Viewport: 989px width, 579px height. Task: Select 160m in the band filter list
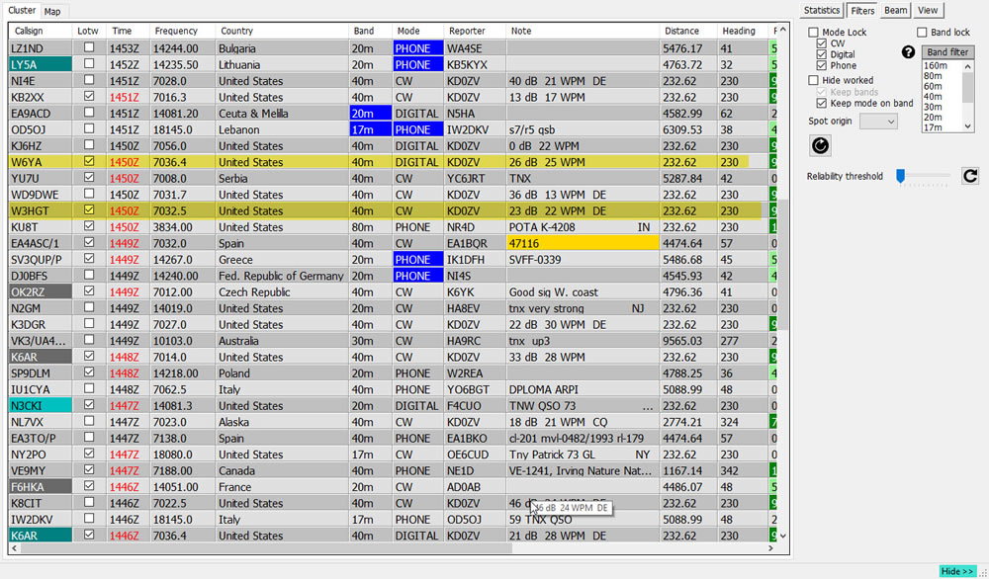(x=936, y=65)
